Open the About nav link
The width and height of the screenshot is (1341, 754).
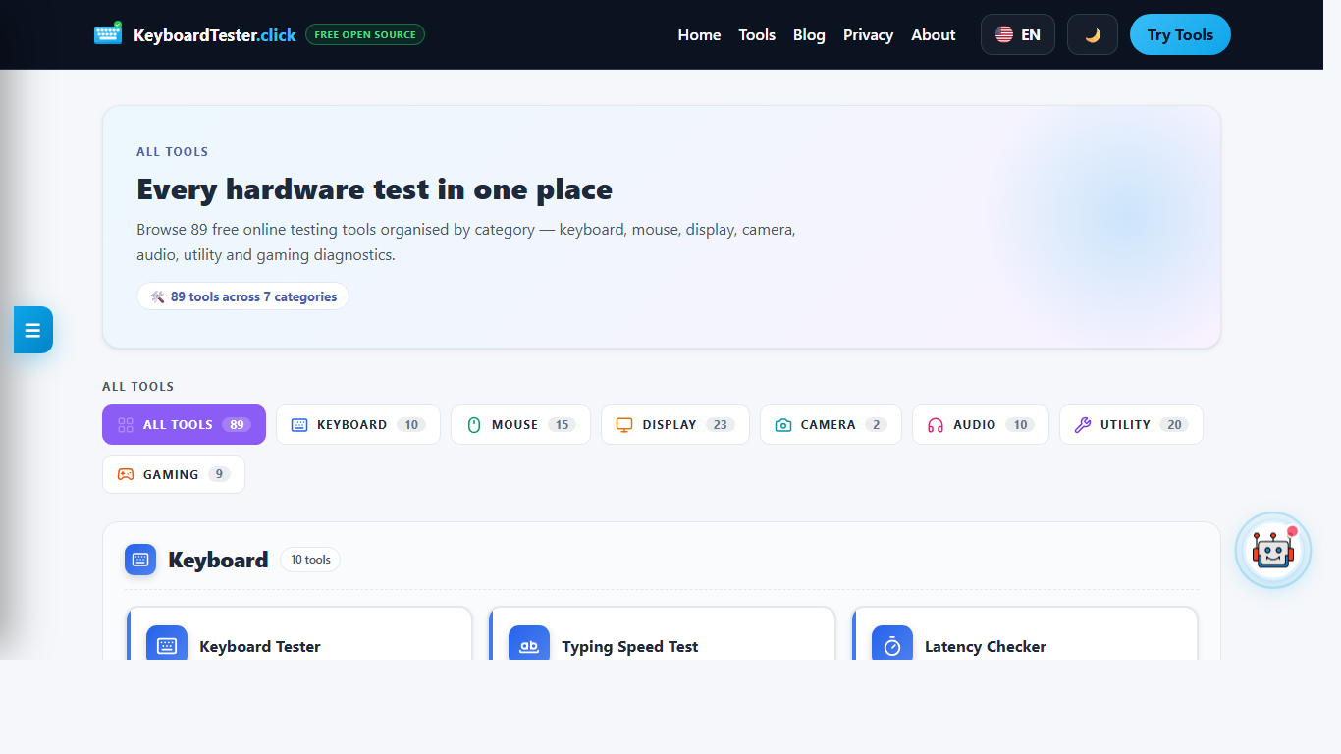point(933,34)
